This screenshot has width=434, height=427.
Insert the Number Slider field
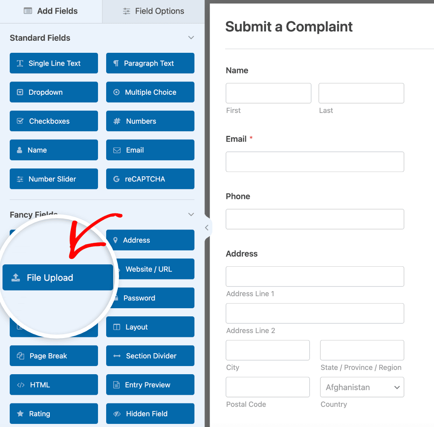coord(54,179)
